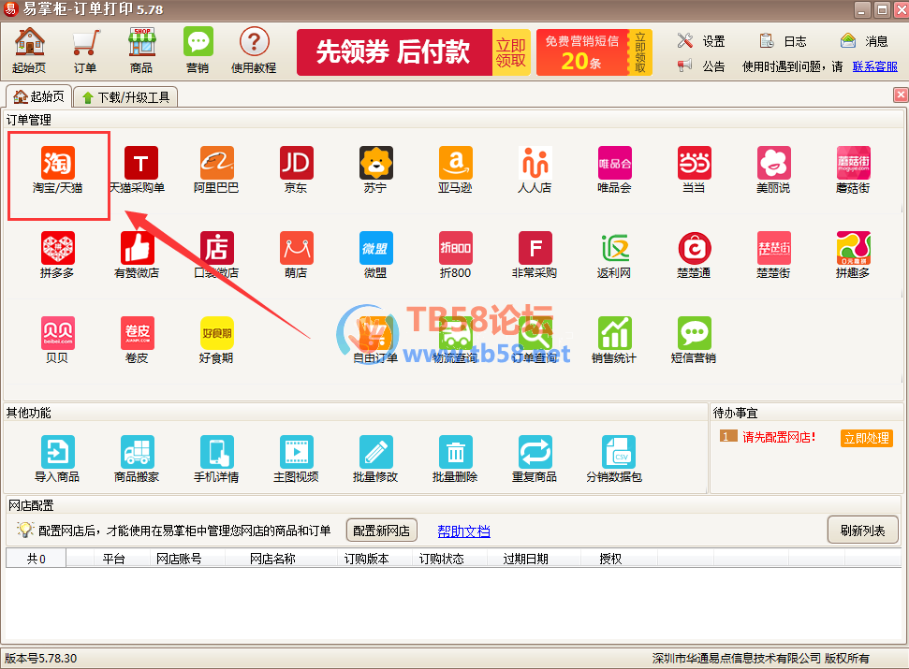
Task: Open the 亚马逊 orders icon
Action: tap(455, 169)
